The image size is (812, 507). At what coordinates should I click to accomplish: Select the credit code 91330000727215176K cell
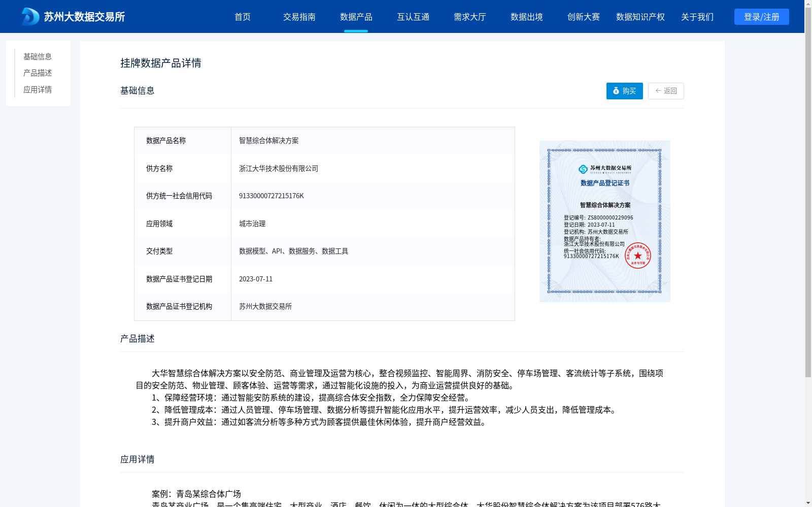pos(373,196)
